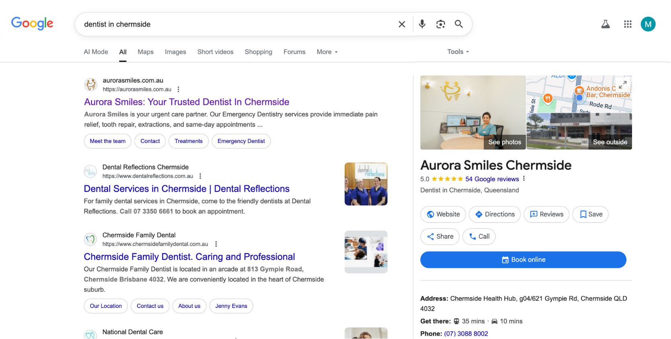671x339 pixels.
Task: Open options for Google reviews rating
Action: [524, 179]
